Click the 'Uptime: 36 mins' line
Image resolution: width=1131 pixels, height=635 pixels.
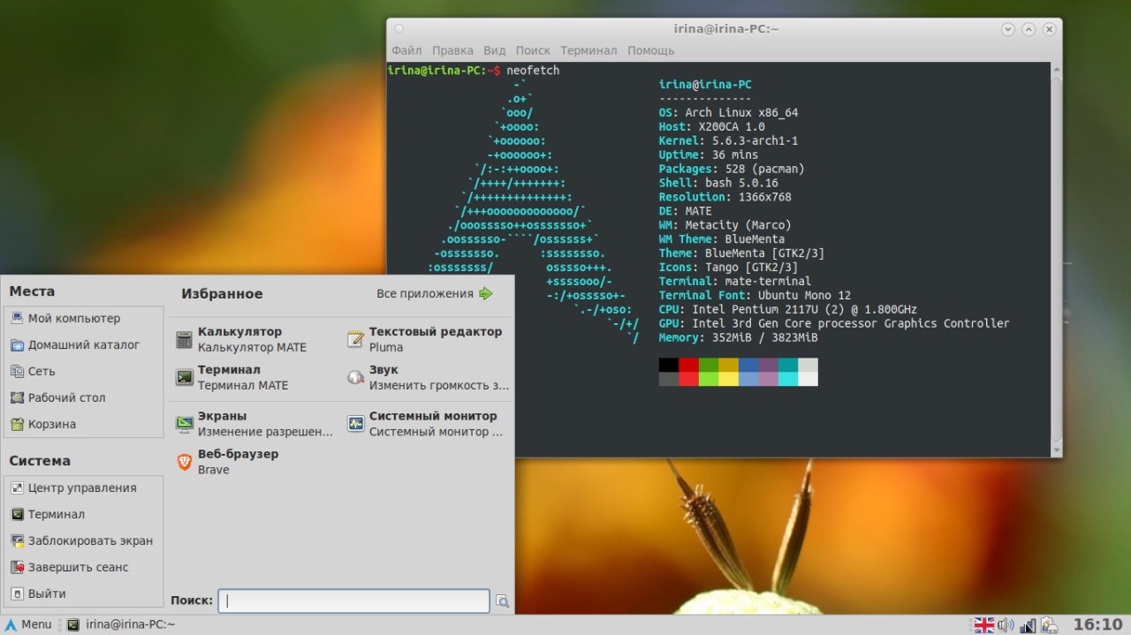coord(708,155)
